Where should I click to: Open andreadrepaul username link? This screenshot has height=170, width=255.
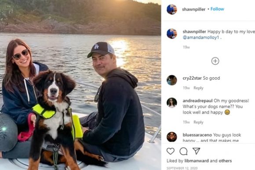[x=197, y=101]
